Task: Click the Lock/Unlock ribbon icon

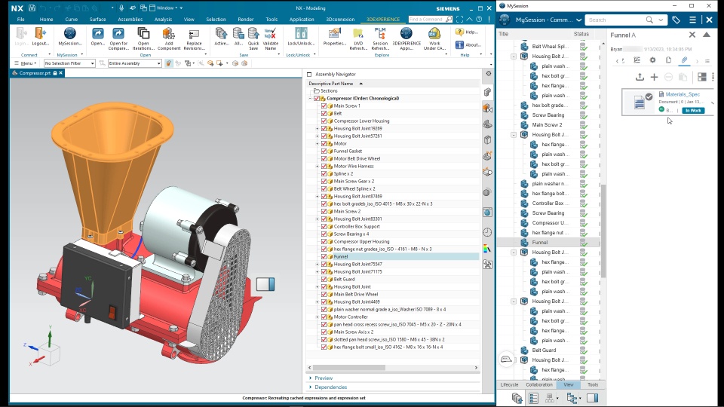Action: (301, 37)
